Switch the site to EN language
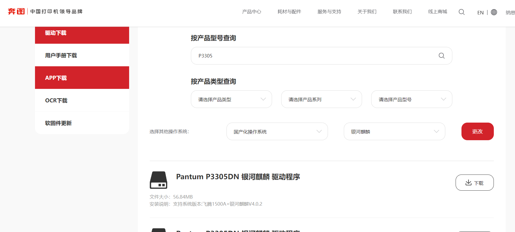The height and width of the screenshot is (232, 515). (x=480, y=13)
